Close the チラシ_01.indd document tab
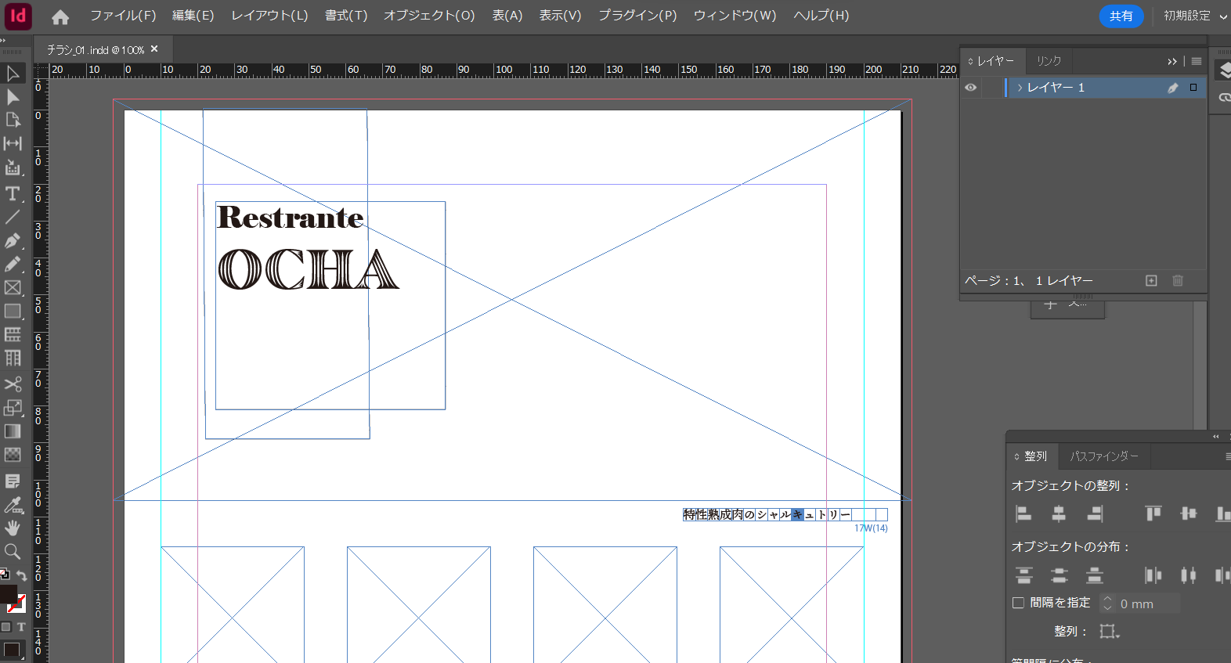This screenshot has height=663, width=1231. [154, 49]
